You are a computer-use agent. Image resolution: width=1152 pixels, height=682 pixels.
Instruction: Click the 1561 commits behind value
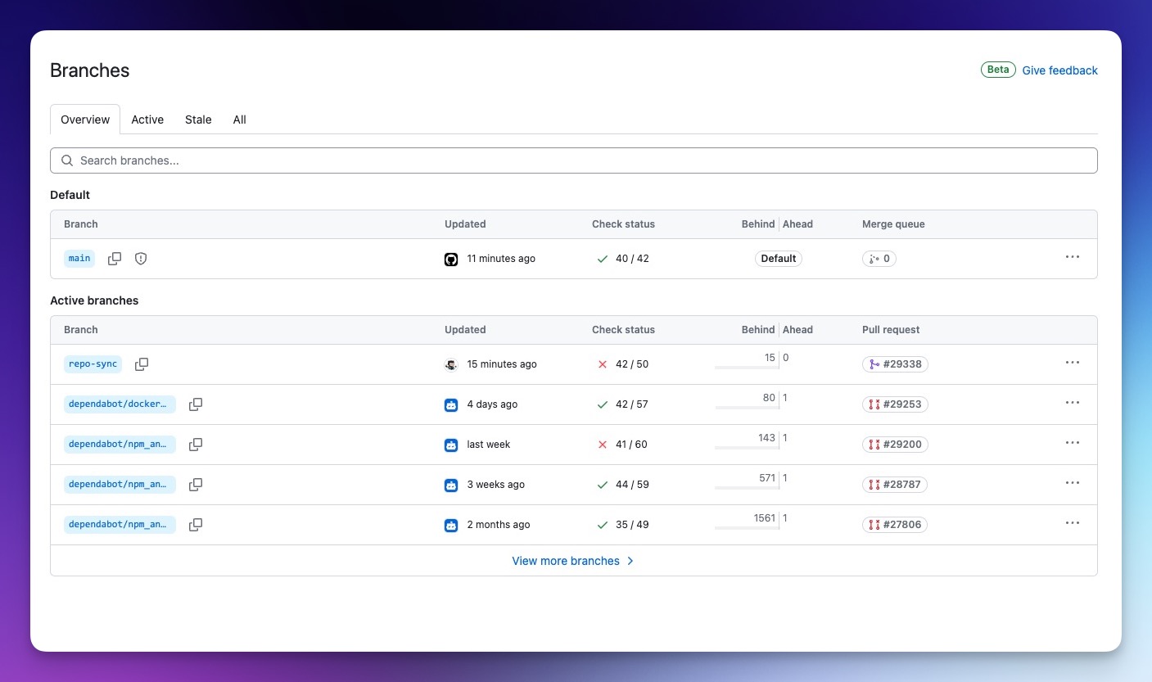click(x=765, y=518)
